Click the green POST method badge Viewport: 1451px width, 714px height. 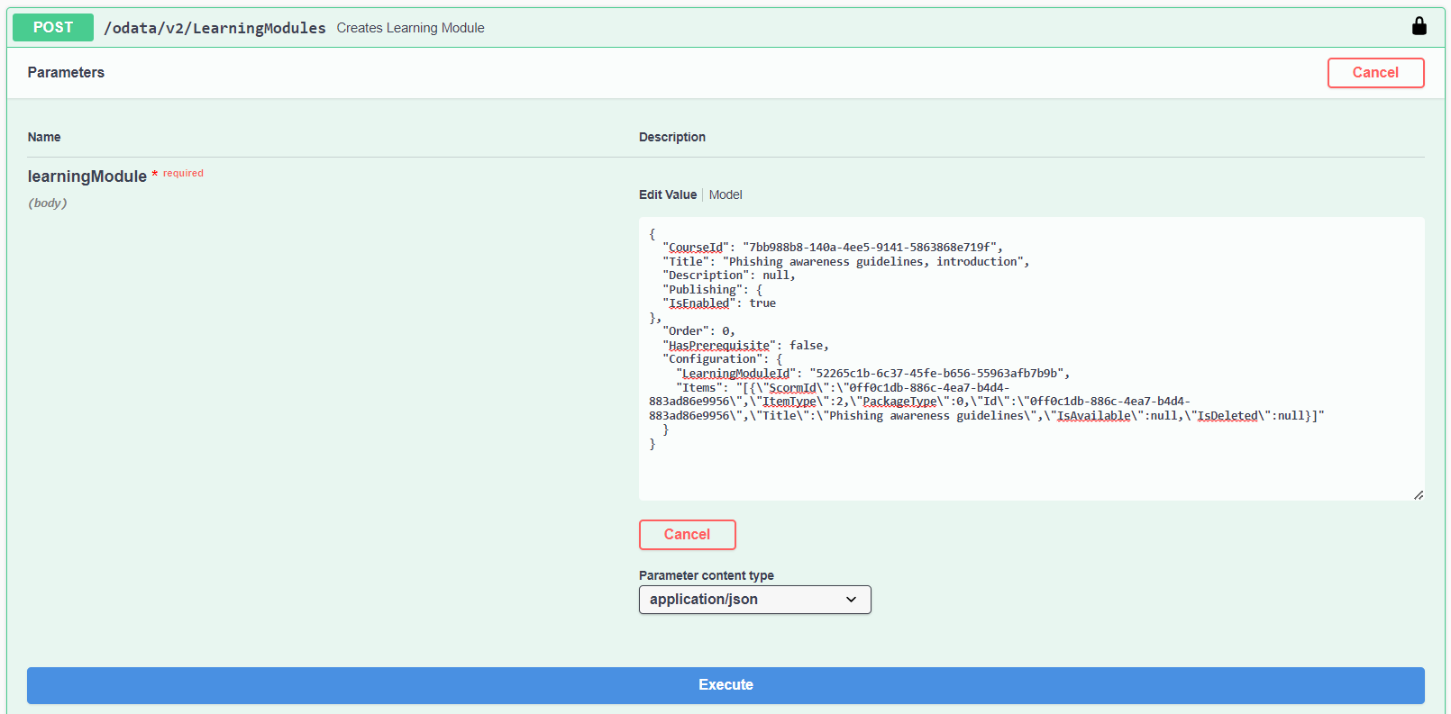point(53,27)
